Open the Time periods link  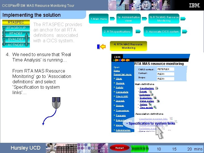(x=146, y=107)
